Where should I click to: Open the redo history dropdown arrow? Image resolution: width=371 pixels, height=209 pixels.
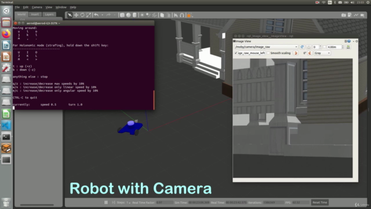click(115, 15)
